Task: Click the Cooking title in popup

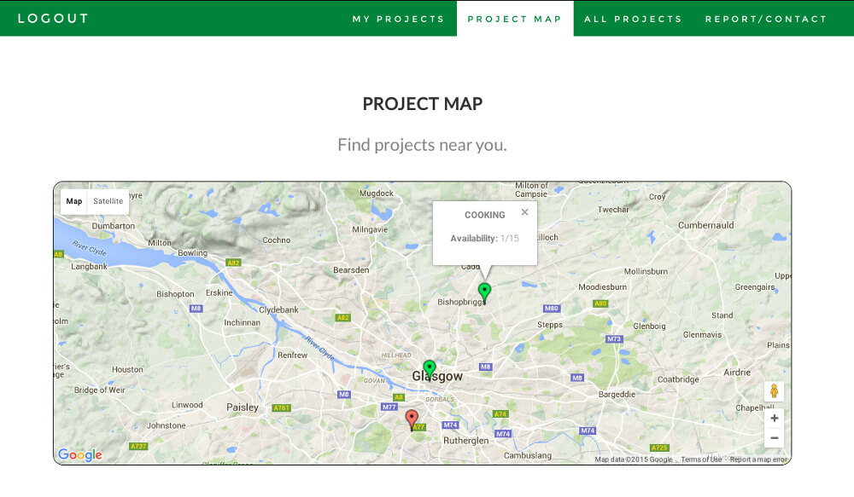Action: click(484, 215)
